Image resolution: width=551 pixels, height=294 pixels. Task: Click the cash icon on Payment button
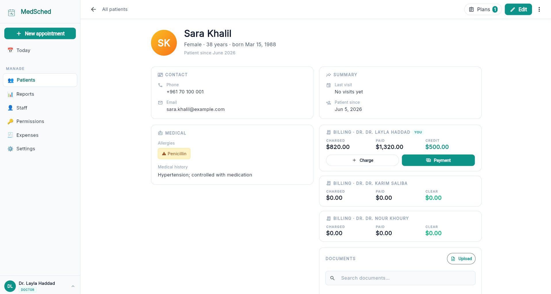click(x=428, y=160)
